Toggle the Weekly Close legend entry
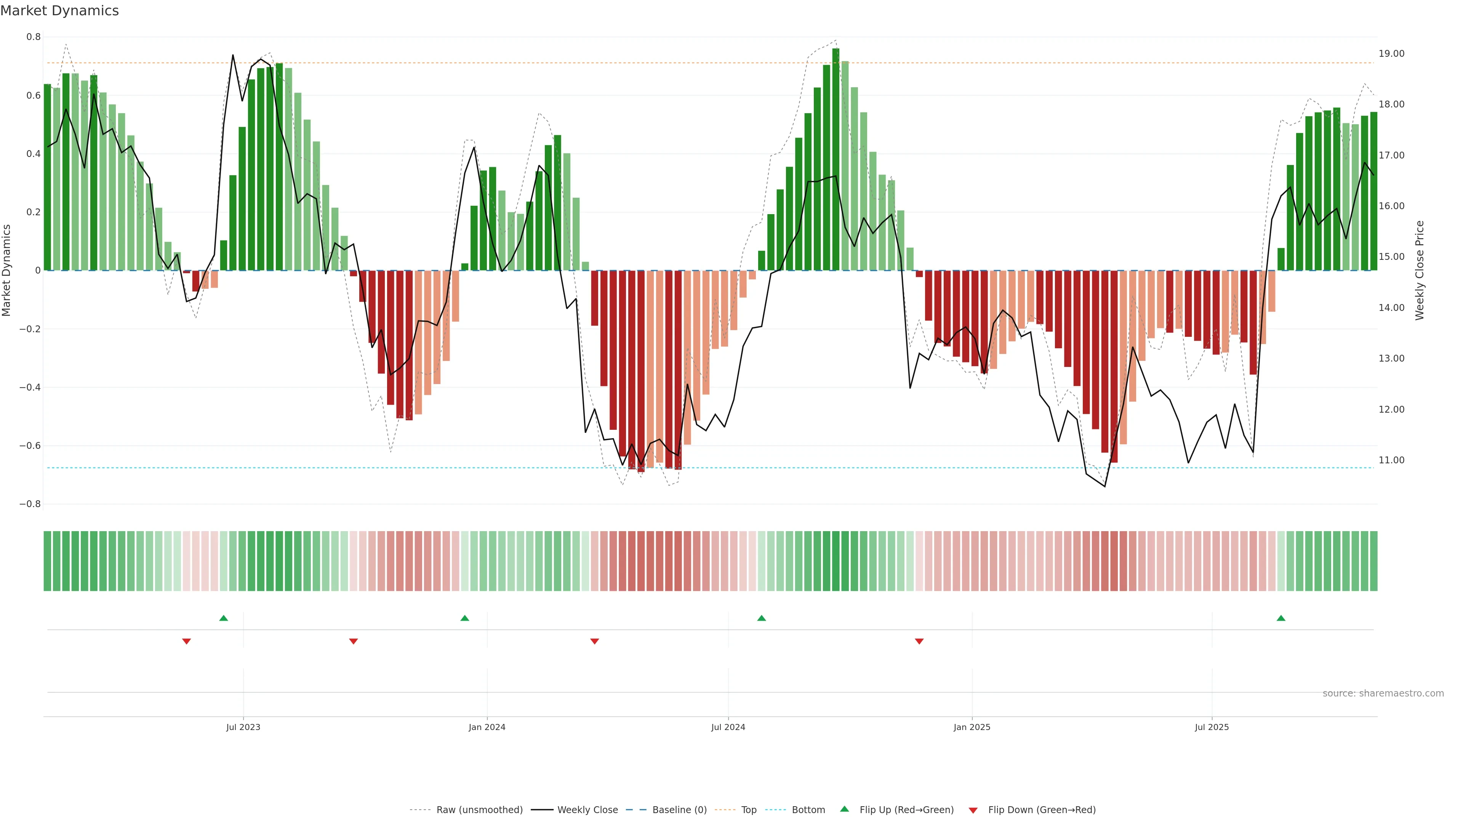 [x=587, y=810]
